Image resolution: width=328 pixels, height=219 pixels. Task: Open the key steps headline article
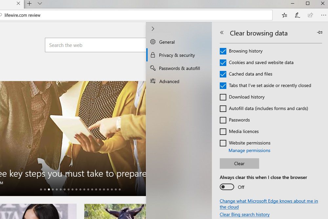(73, 174)
